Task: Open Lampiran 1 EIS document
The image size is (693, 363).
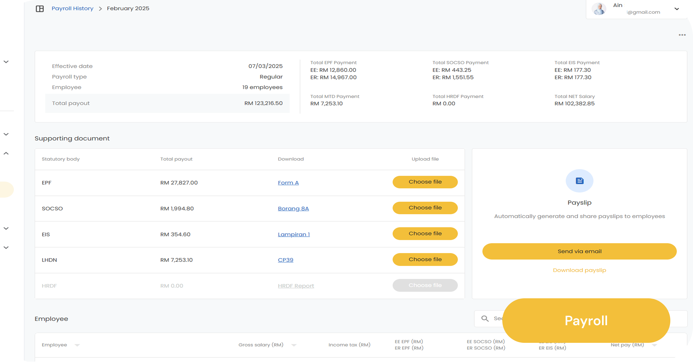Action: (x=294, y=234)
